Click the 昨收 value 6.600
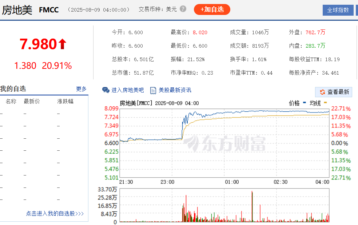This screenshot has height=225, width=358. pyautogui.click(x=136, y=46)
